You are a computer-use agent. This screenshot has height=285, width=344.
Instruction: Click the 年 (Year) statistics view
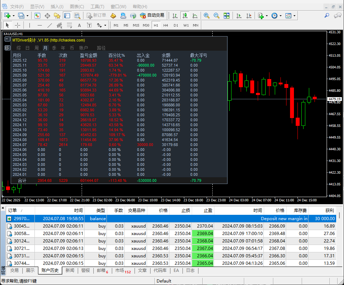pyautogui.click(x=63, y=48)
